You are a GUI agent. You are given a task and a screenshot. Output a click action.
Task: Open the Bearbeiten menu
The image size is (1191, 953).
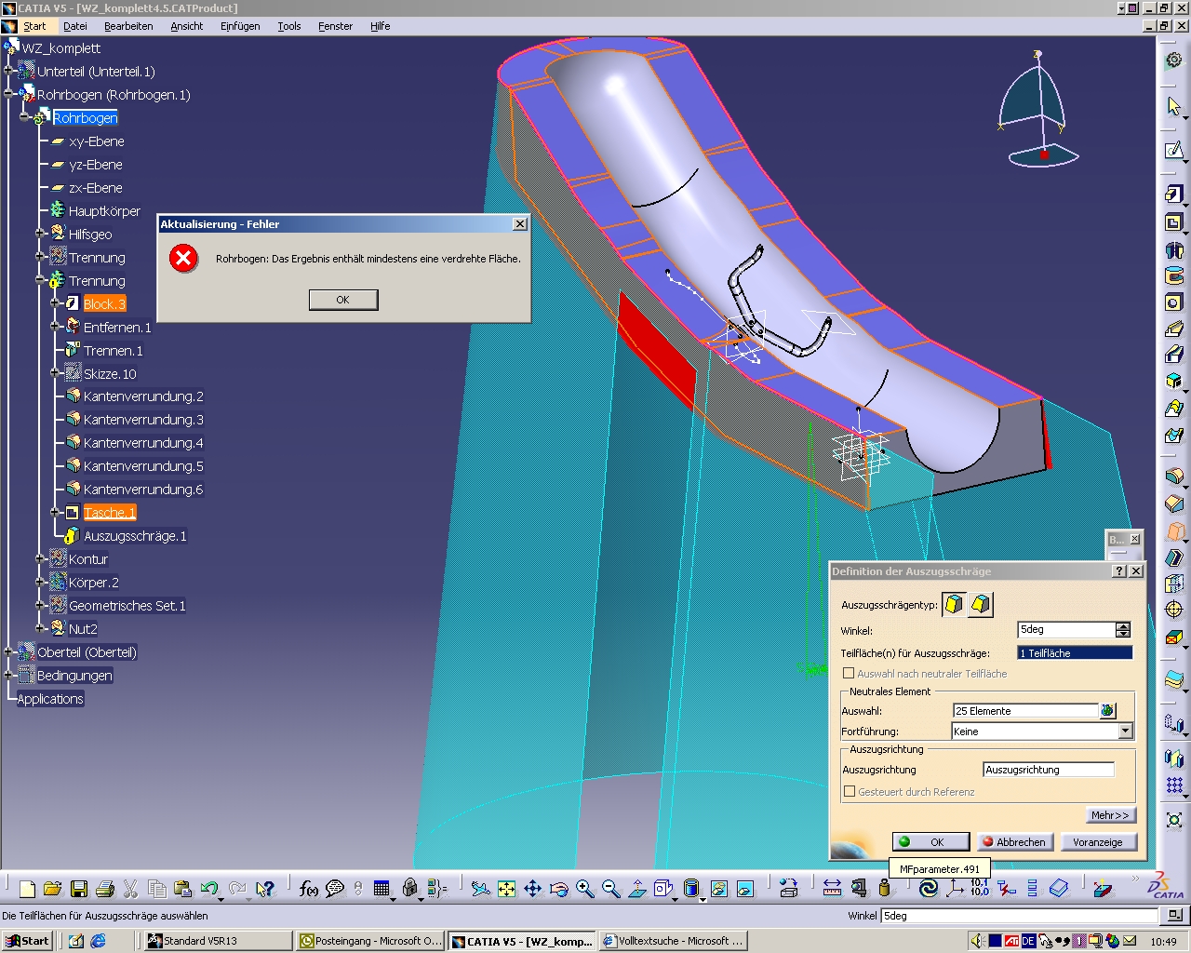click(128, 26)
